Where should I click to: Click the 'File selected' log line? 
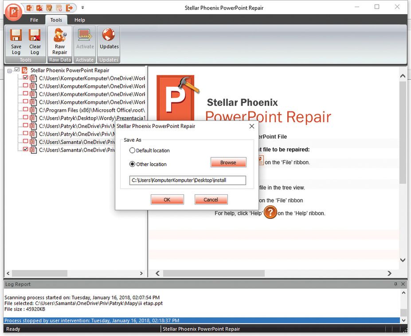pyautogui.click(x=84, y=303)
